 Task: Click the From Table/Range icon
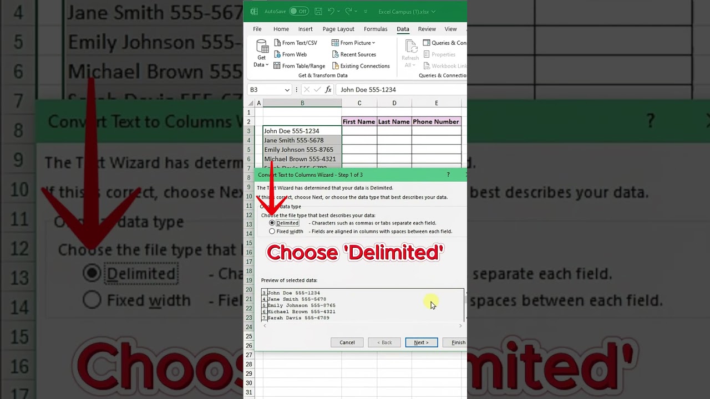(277, 66)
